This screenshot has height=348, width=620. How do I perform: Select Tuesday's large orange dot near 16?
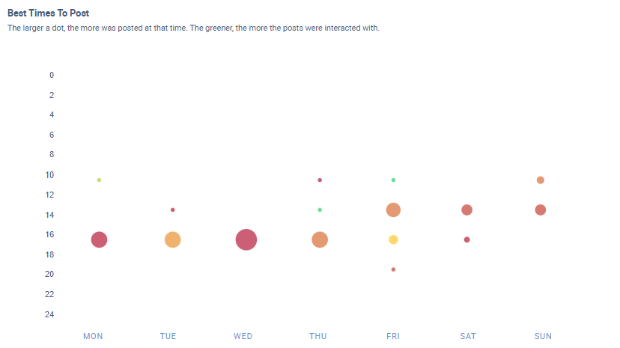[x=172, y=239]
